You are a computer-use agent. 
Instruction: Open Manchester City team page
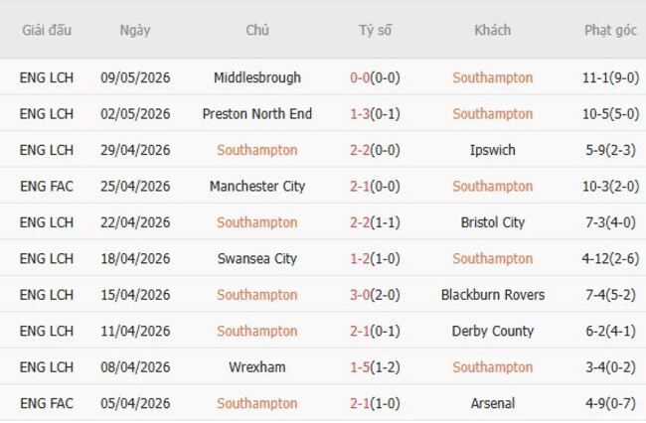[257, 187]
